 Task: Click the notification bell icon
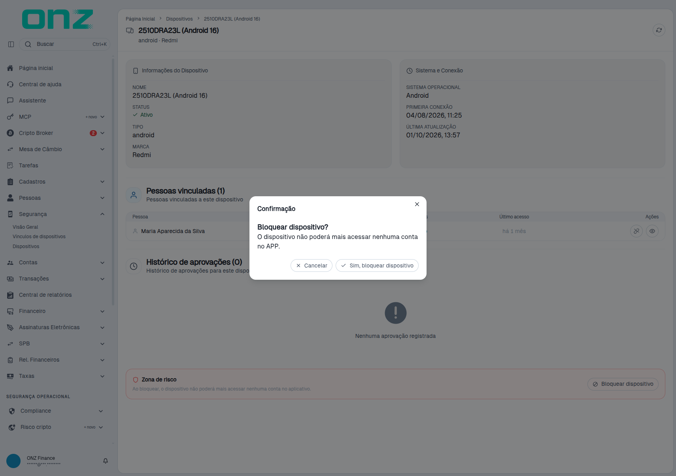pyautogui.click(x=106, y=461)
